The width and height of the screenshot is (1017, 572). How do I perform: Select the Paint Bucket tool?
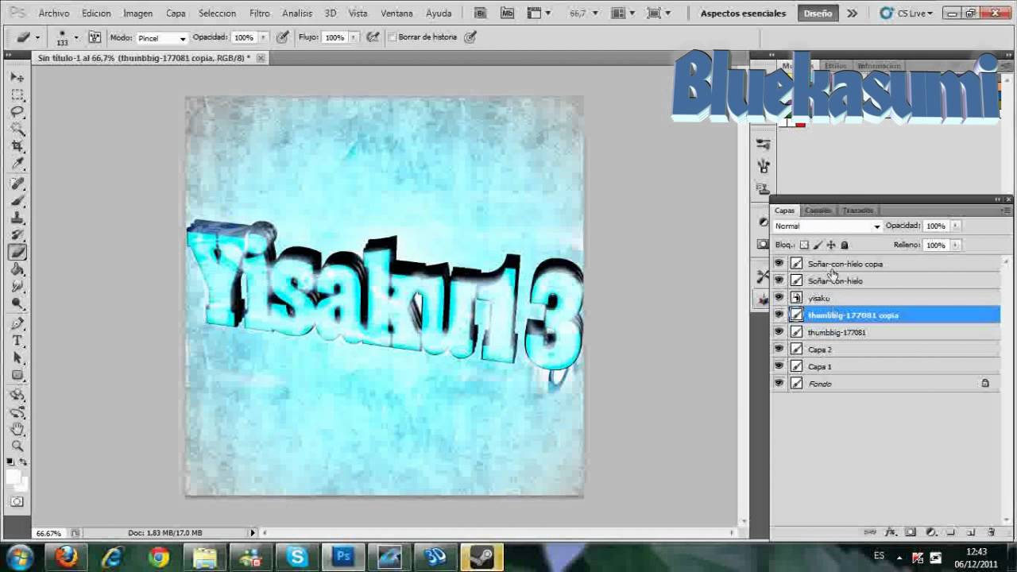pos(17,270)
